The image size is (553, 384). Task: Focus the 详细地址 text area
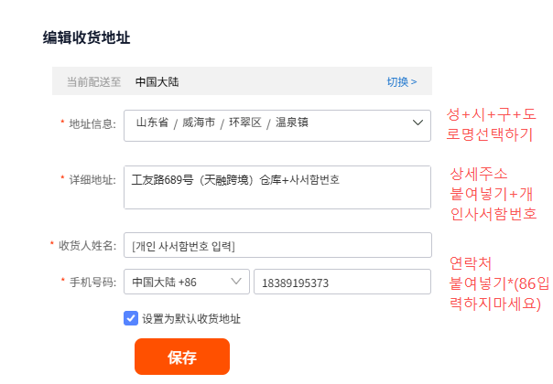pos(277,187)
